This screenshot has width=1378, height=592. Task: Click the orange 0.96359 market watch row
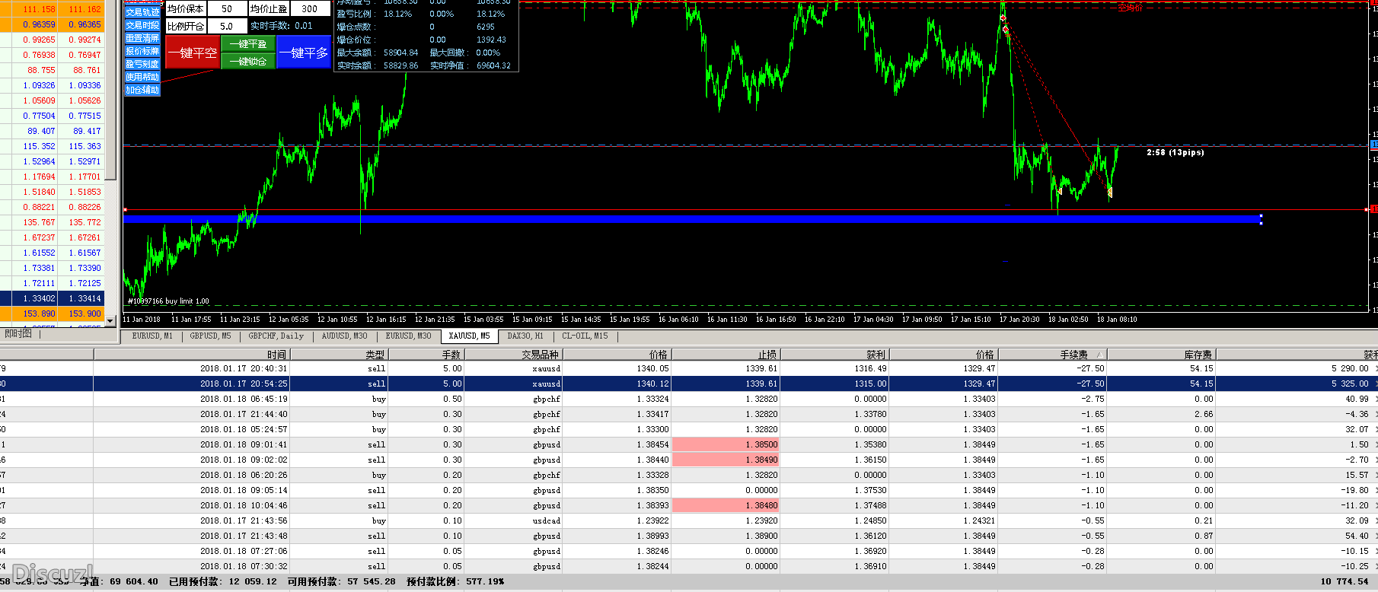52,24
